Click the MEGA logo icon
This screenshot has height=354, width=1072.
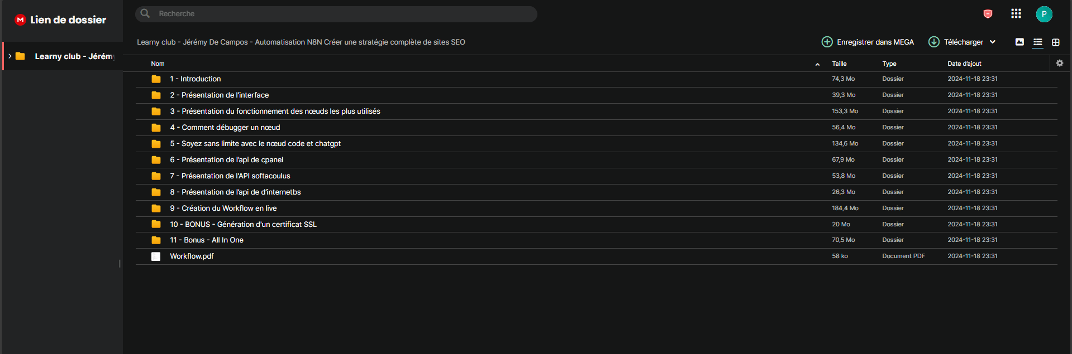20,20
